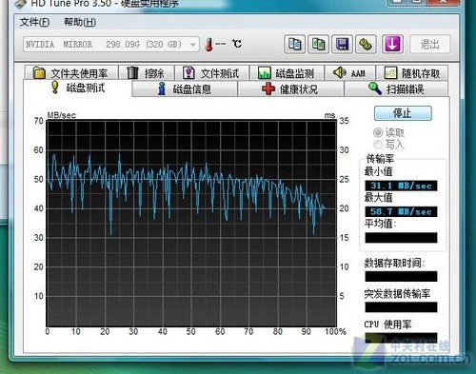Click the purple down arrow icon
476x374 pixels.
coord(392,44)
